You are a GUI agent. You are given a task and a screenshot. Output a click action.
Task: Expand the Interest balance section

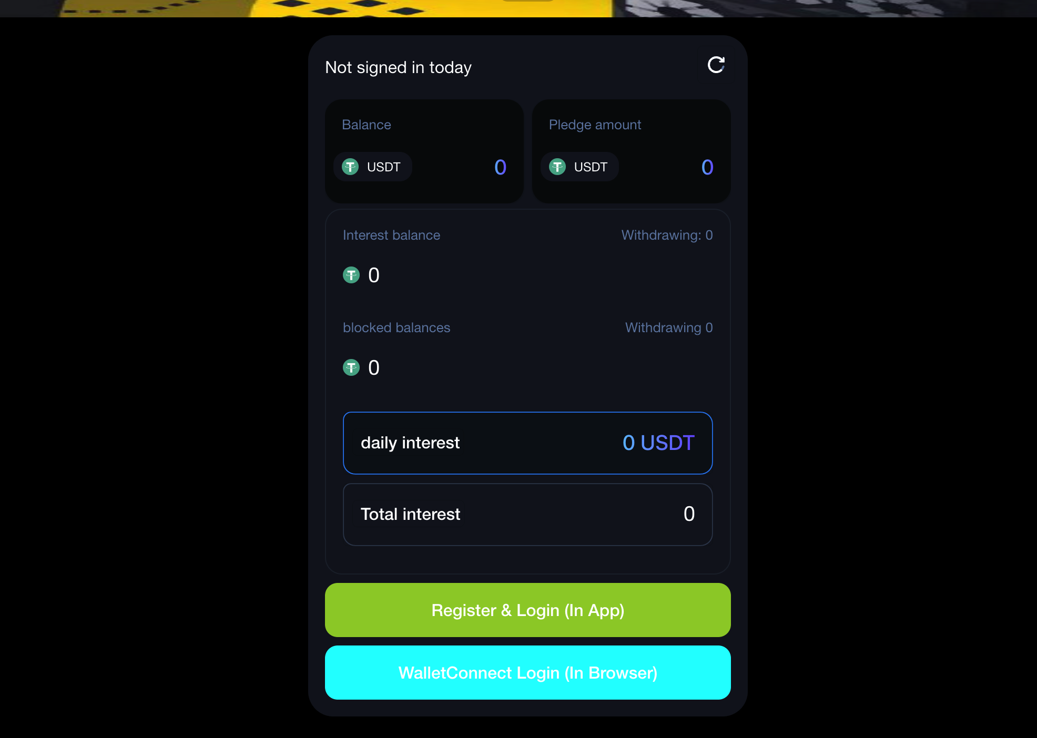[391, 234]
